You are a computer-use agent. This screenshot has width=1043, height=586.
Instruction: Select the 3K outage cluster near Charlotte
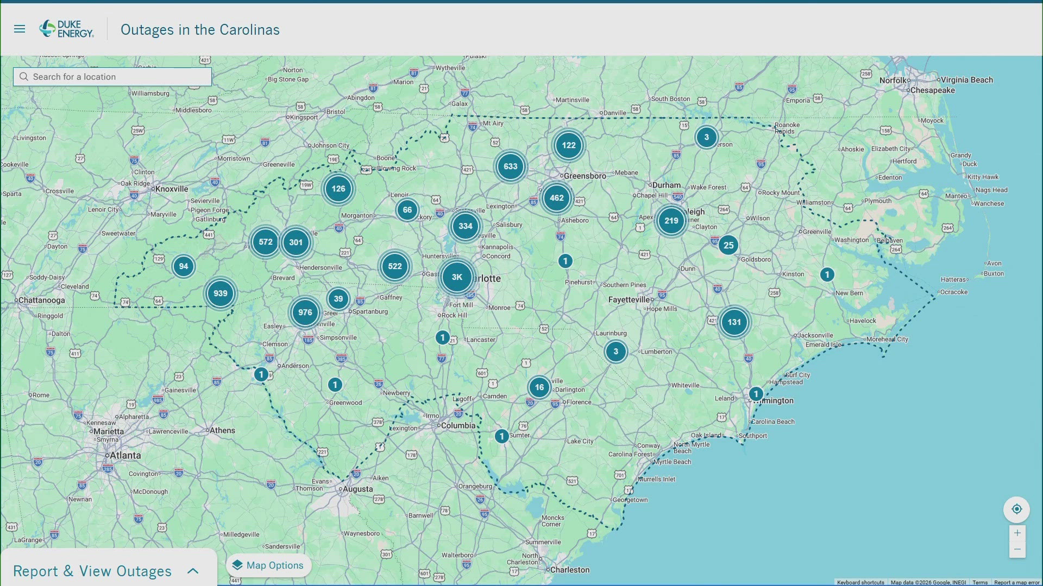pyautogui.click(x=457, y=277)
